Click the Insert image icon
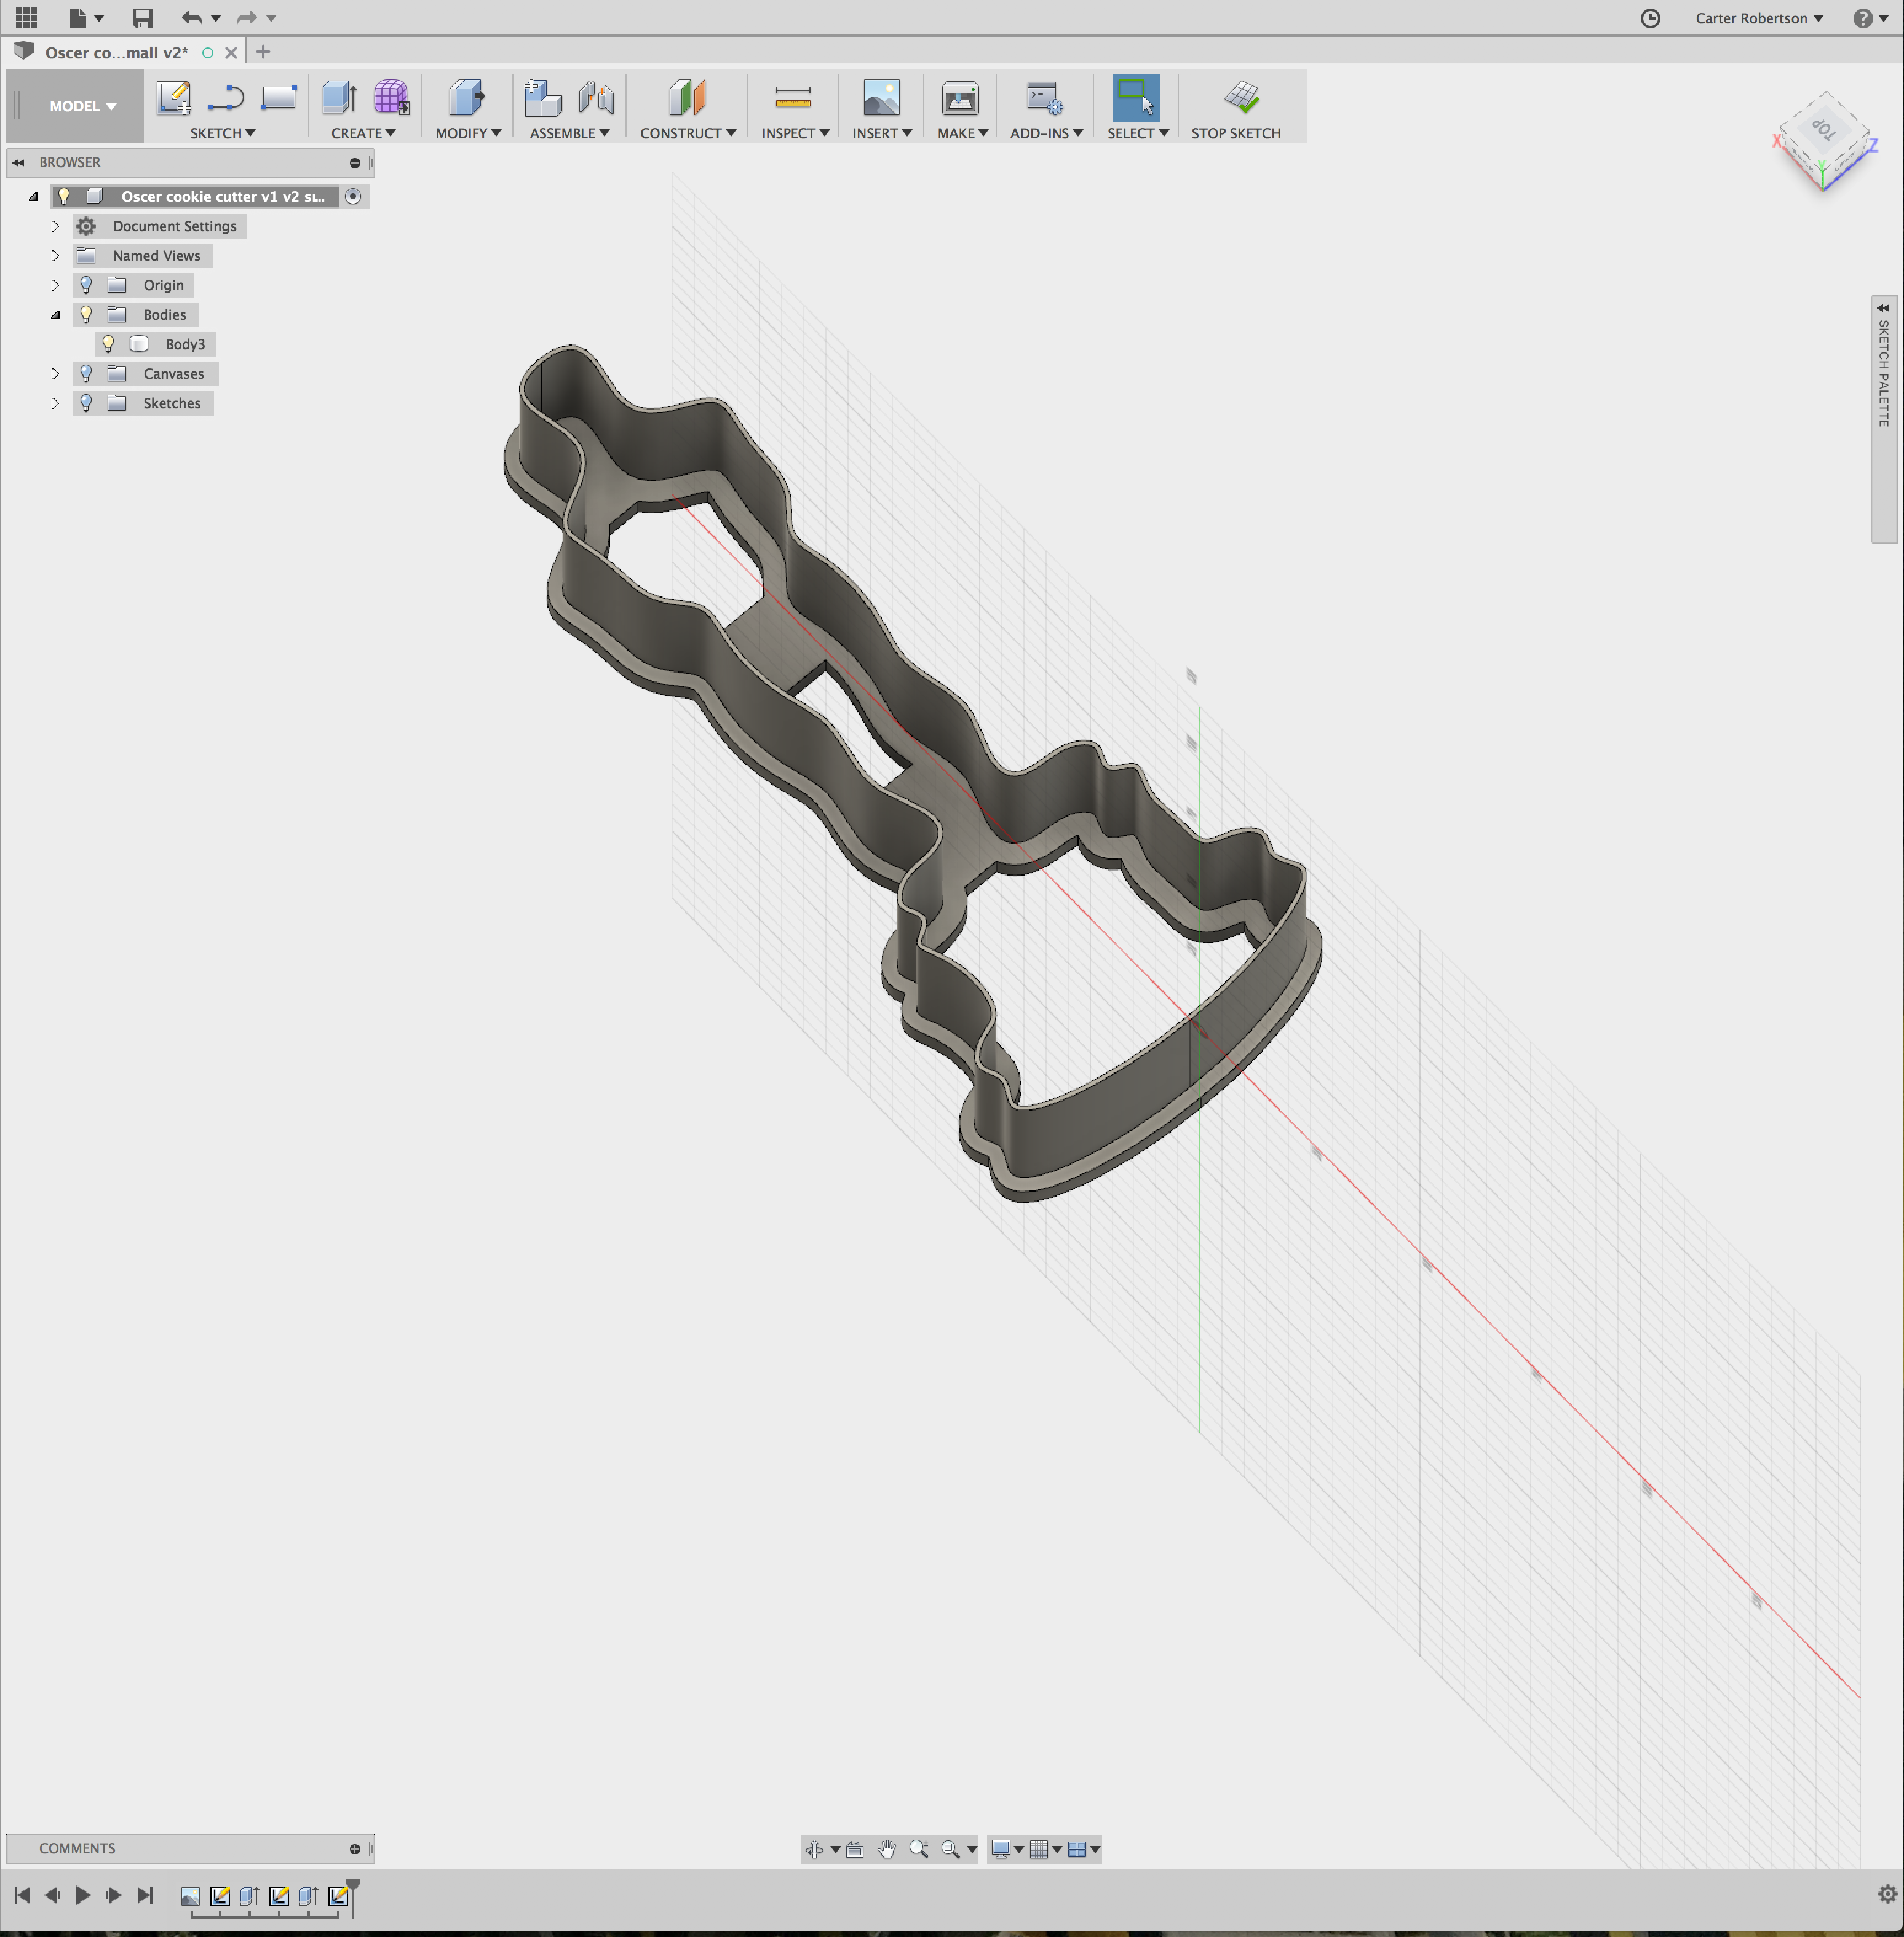 tap(881, 98)
